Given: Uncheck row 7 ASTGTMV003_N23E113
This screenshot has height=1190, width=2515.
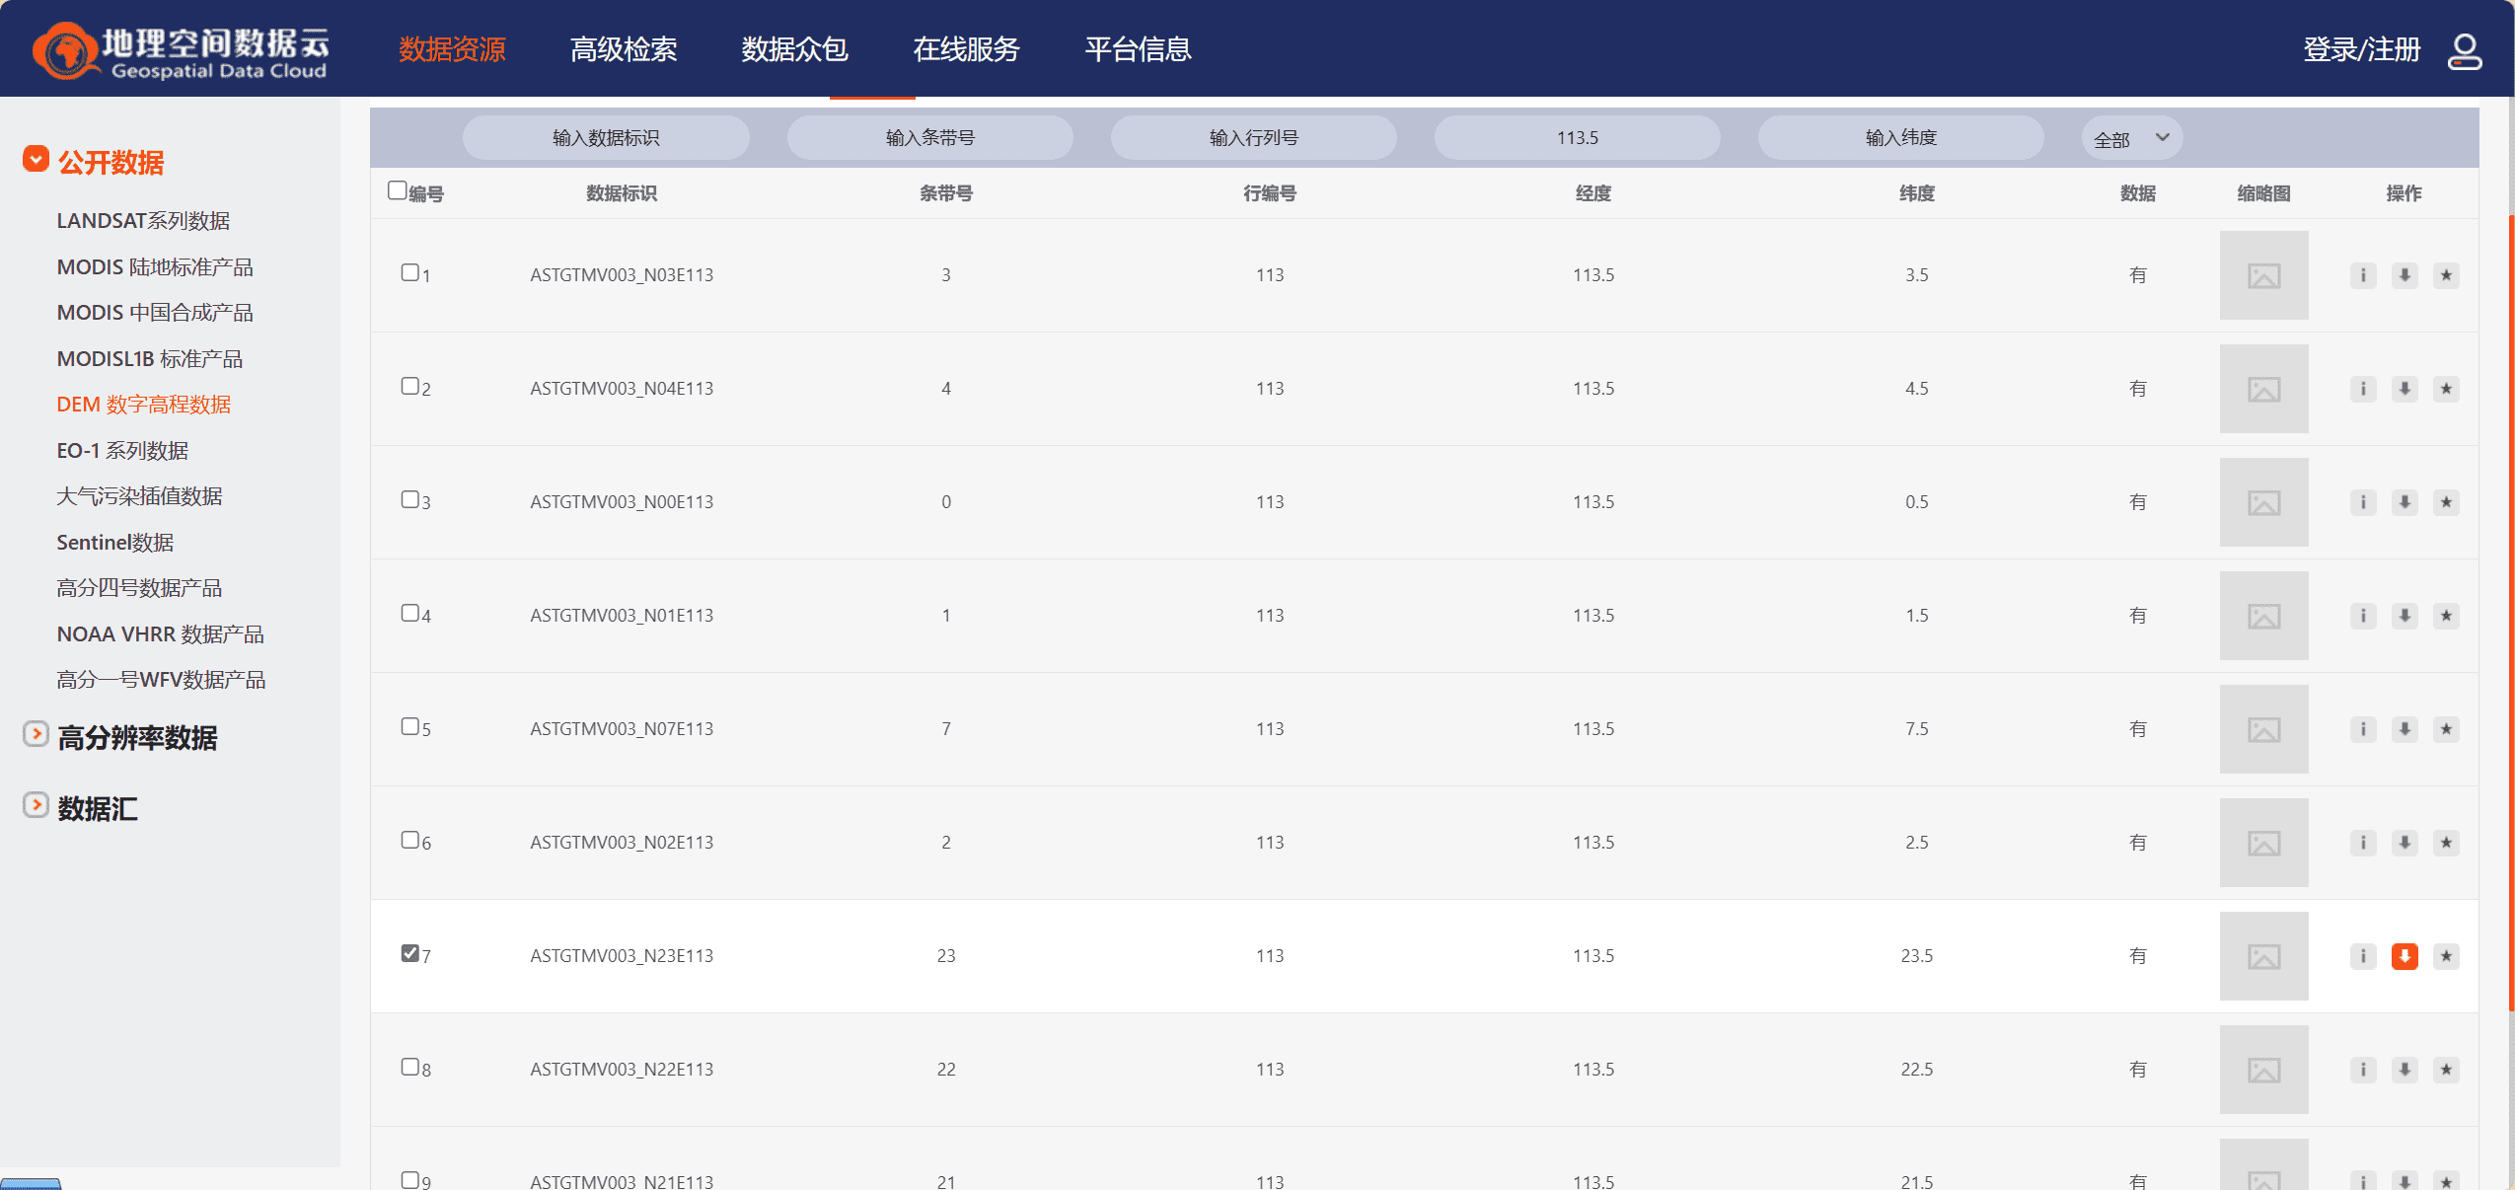Looking at the screenshot, I should pos(410,953).
